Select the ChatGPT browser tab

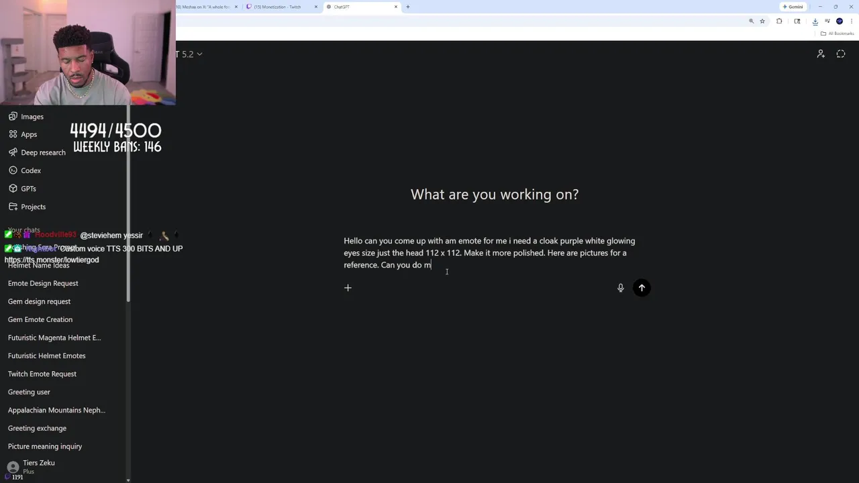click(x=362, y=7)
